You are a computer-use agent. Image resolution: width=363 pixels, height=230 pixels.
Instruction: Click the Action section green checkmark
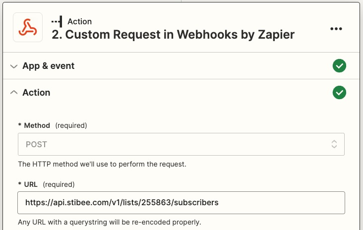340,93
